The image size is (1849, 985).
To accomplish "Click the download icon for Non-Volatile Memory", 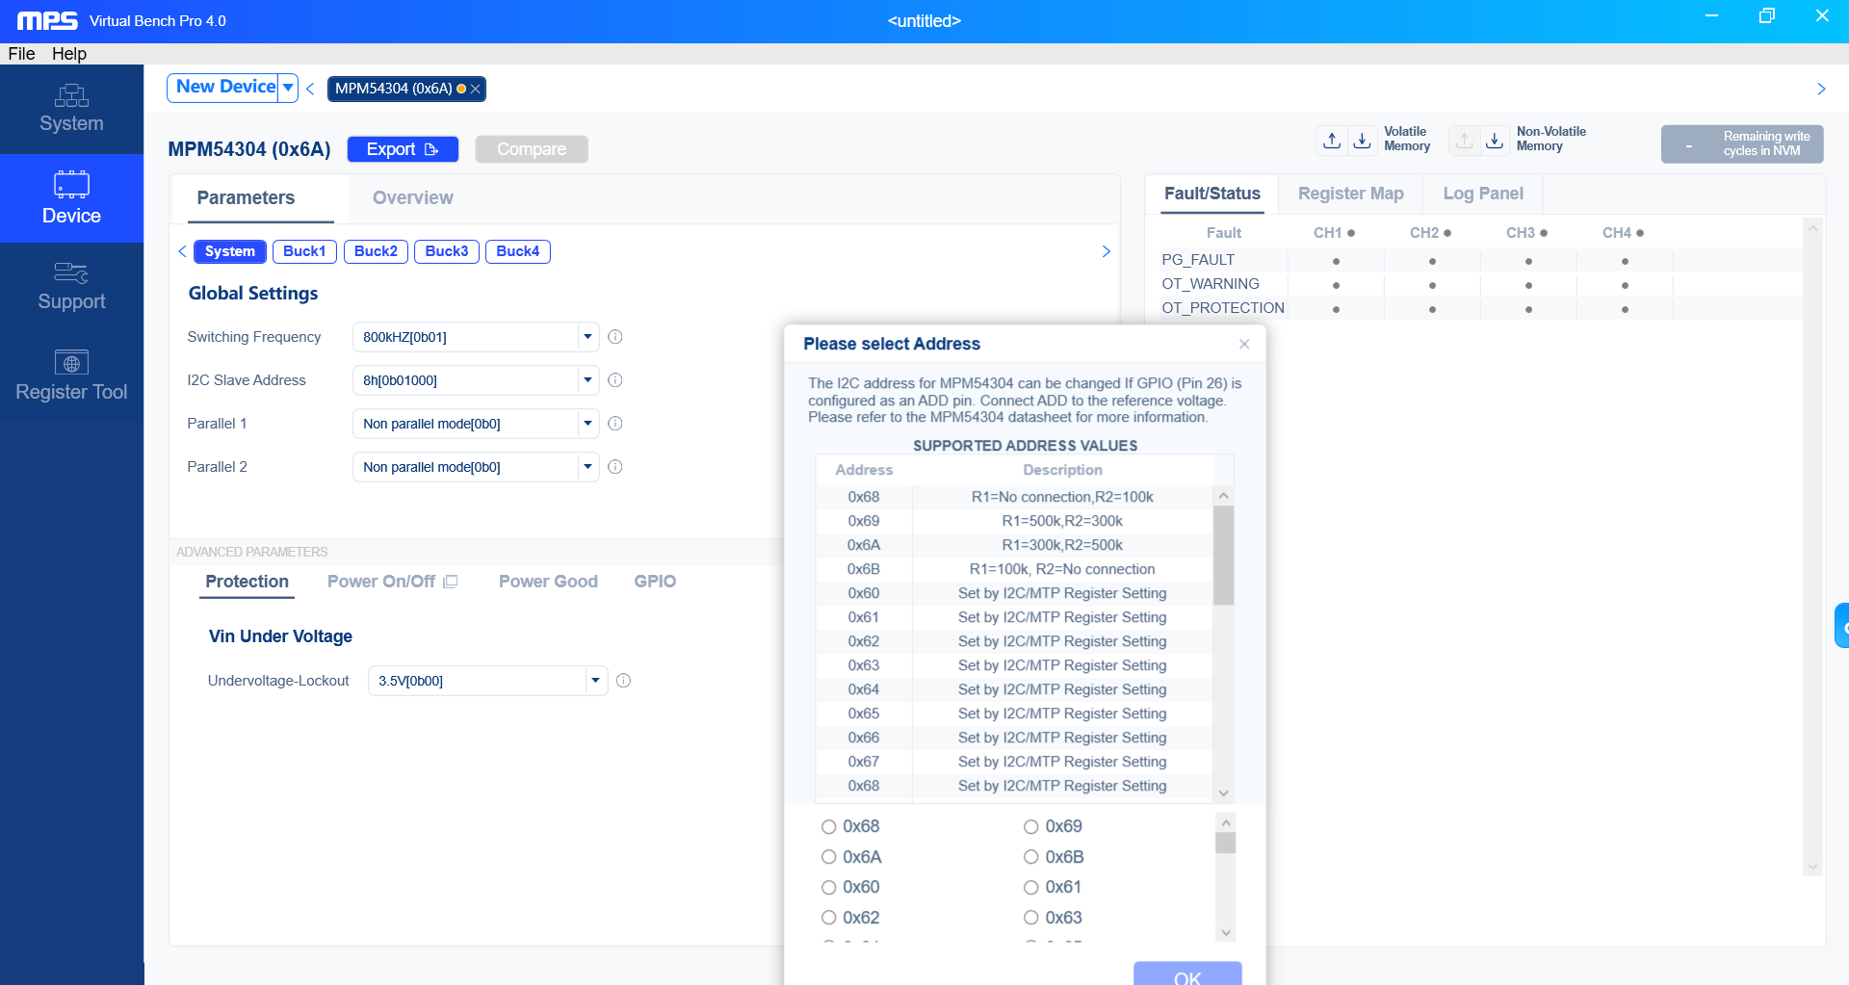I will (1495, 141).
